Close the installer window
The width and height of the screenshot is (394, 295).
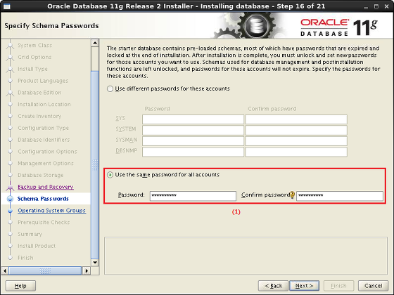386,6
